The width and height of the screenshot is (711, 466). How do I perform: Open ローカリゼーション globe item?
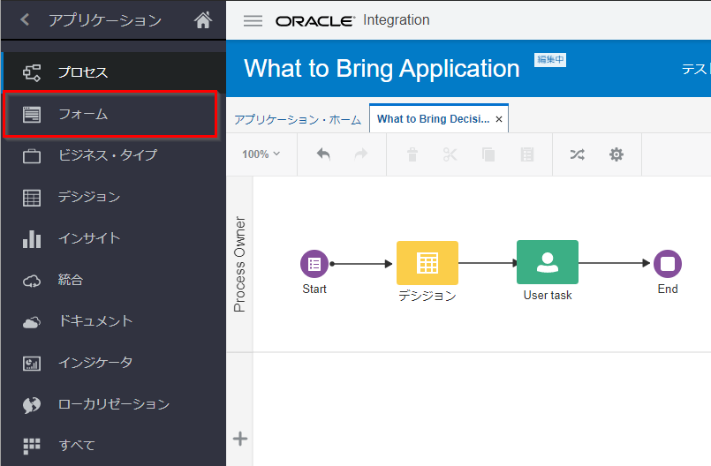pyautogui.click(x=113, y=404)
